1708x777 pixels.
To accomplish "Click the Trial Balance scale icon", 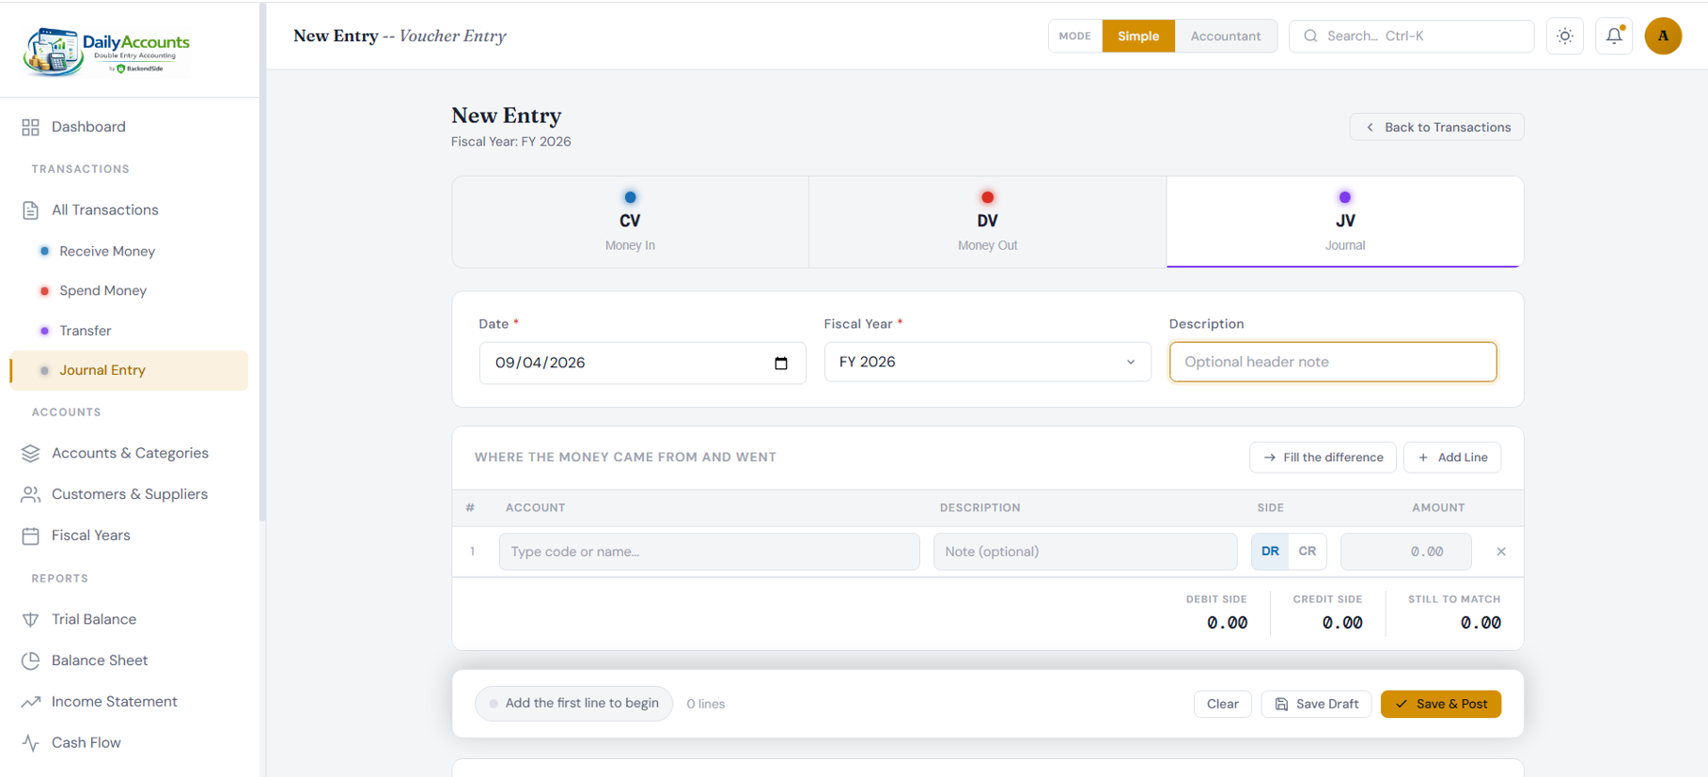I will pos(30,619).
